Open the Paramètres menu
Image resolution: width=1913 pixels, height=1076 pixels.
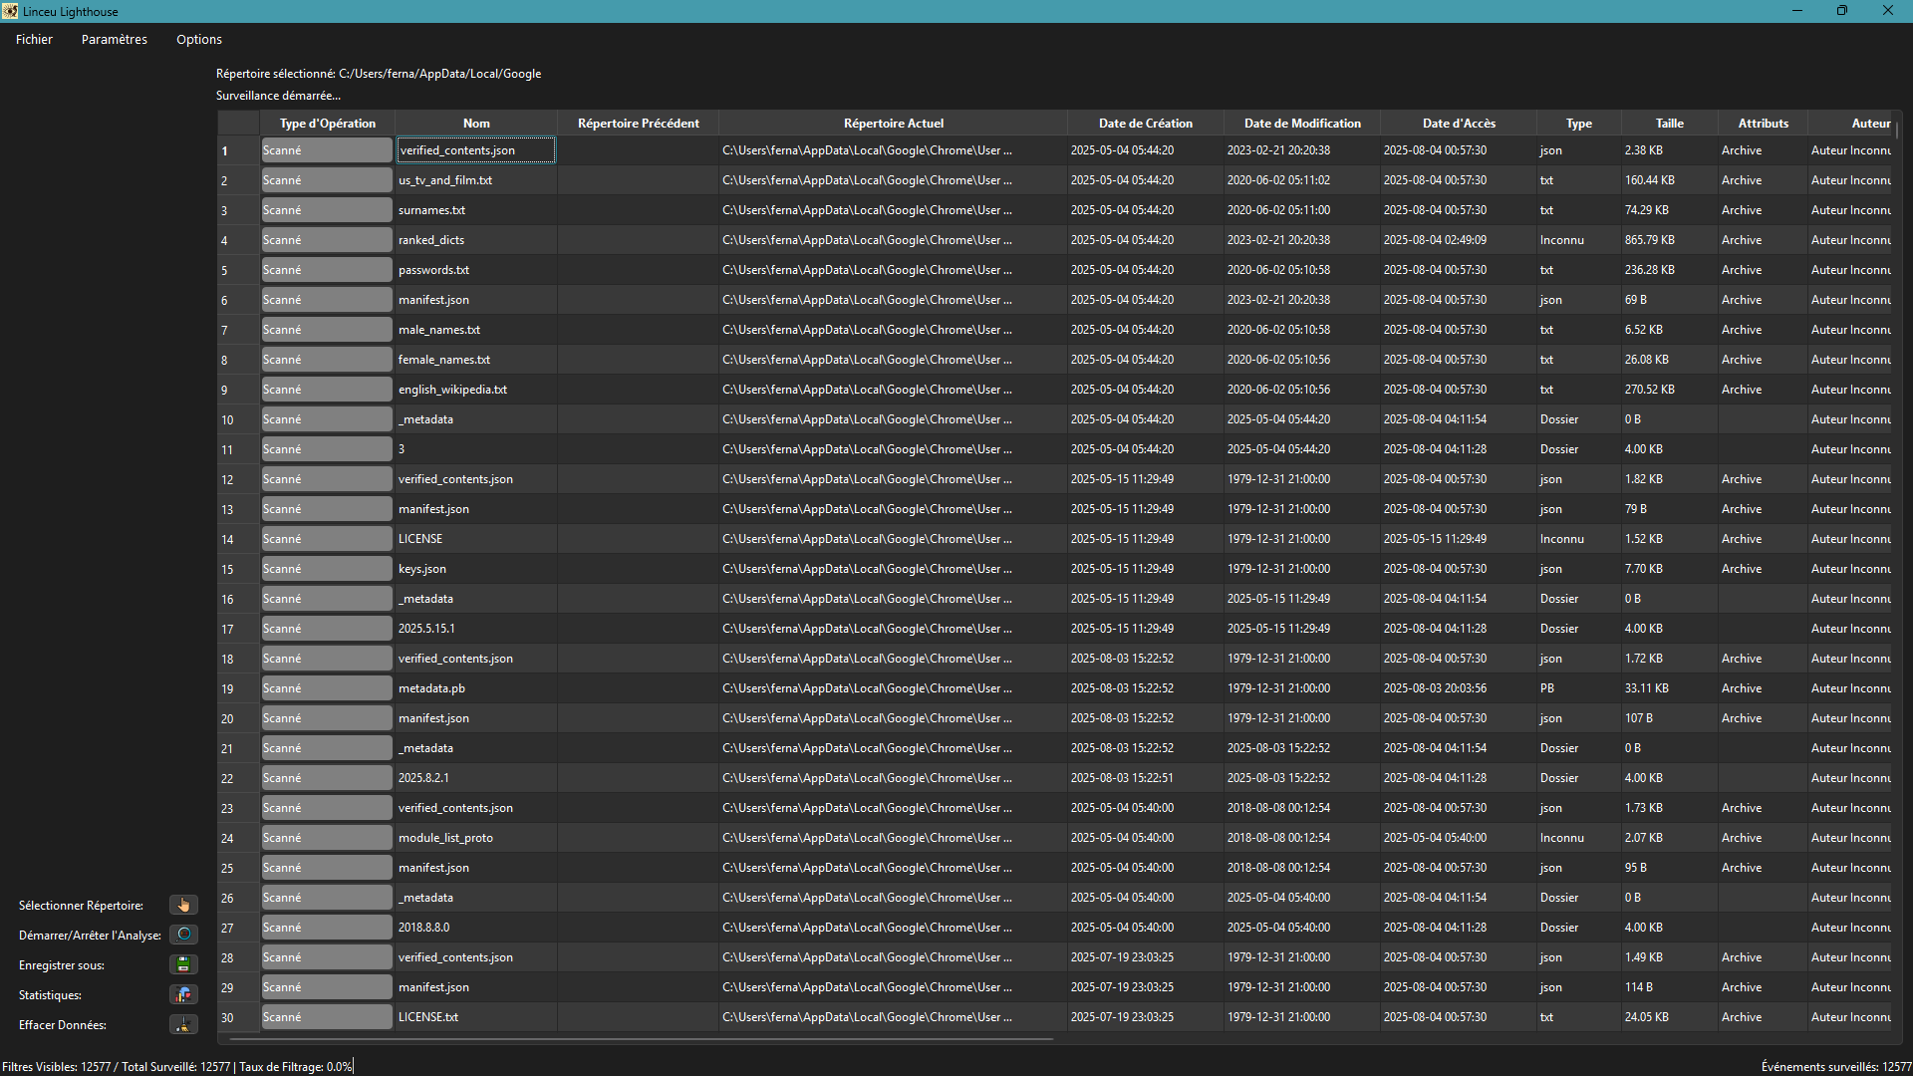114,39
